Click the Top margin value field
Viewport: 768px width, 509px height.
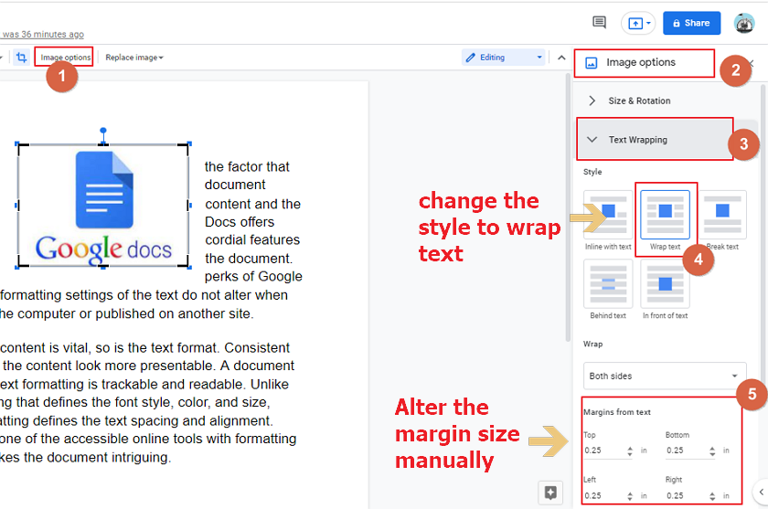pyautogui.click(x=603, y=451)
